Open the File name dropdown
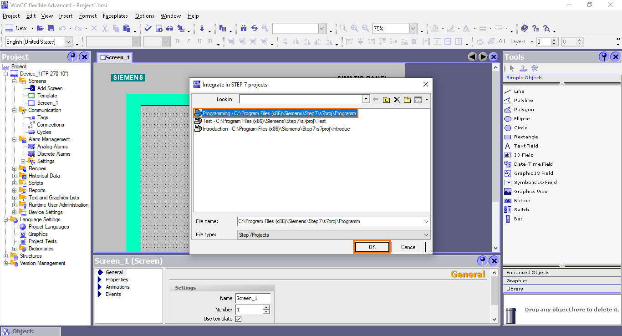The width and height of the screenshot is (622, 336). (426, 221)
